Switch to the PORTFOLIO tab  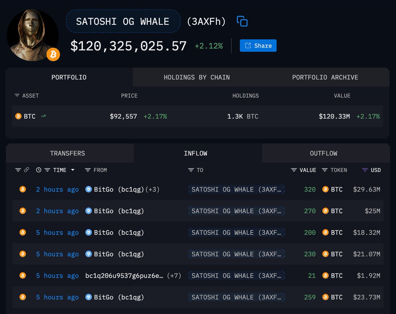point(69,77)
